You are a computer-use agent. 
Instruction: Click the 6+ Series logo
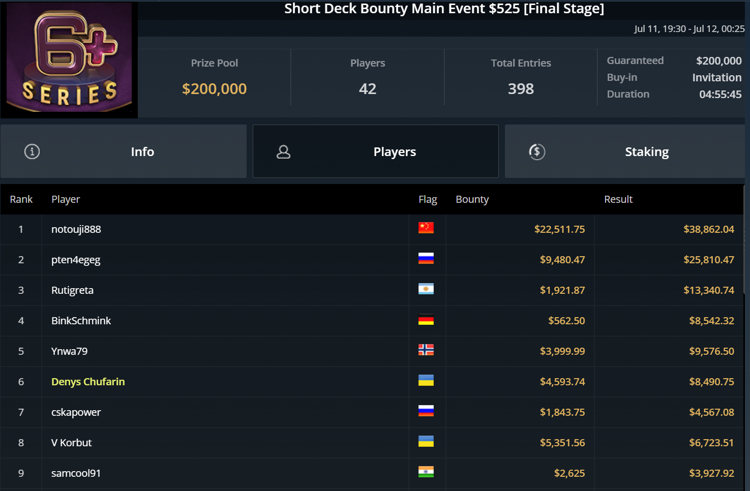click(x=69, y=59)
